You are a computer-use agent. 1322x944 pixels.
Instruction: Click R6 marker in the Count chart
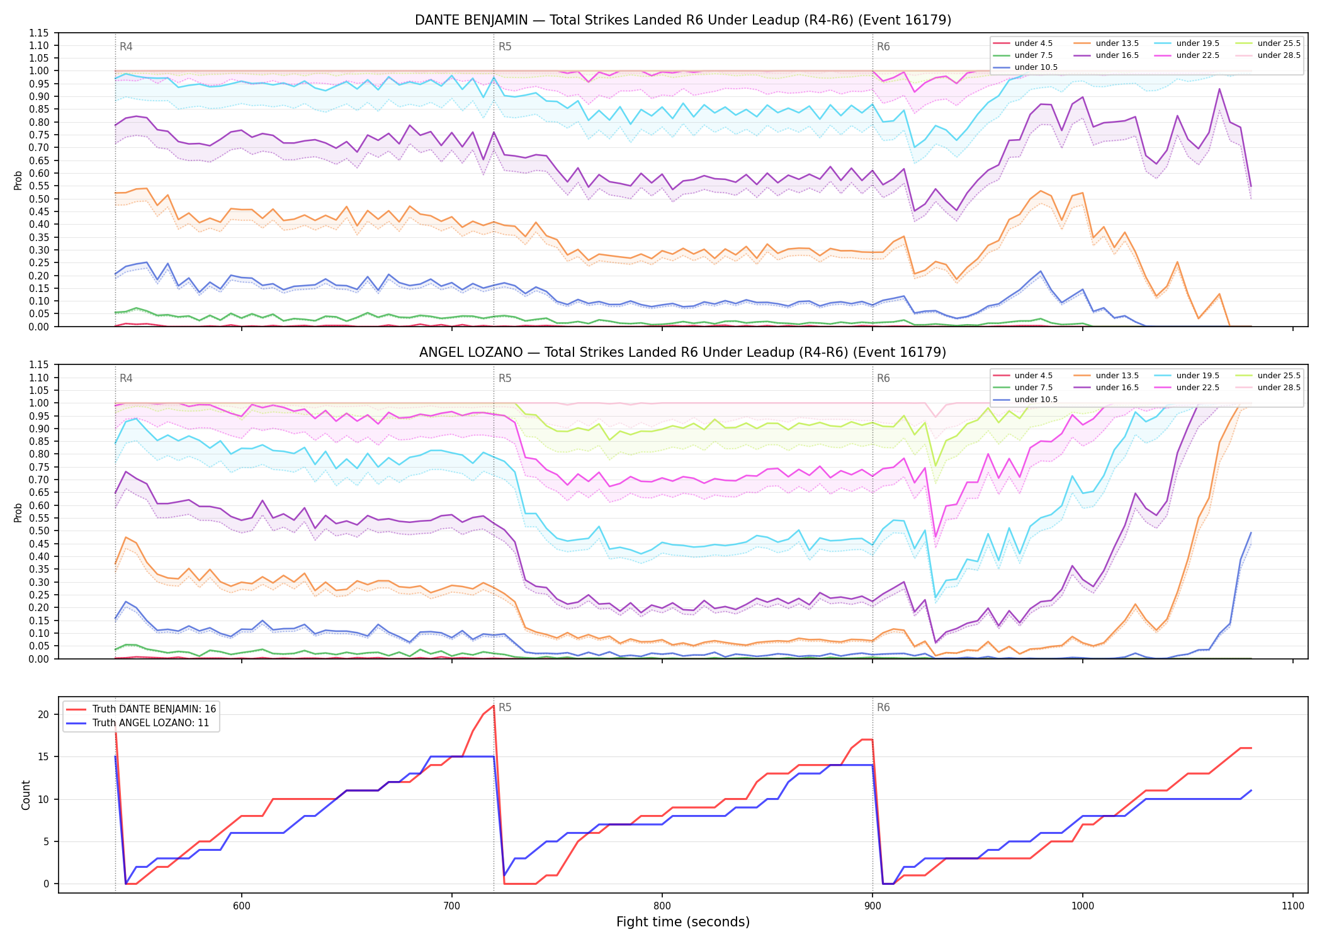coord(883,707)
